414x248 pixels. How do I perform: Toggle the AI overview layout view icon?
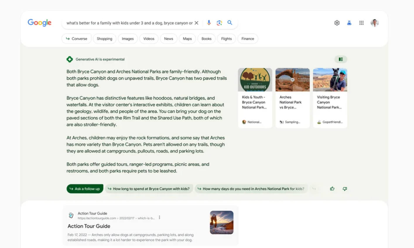tap(341, 59)
